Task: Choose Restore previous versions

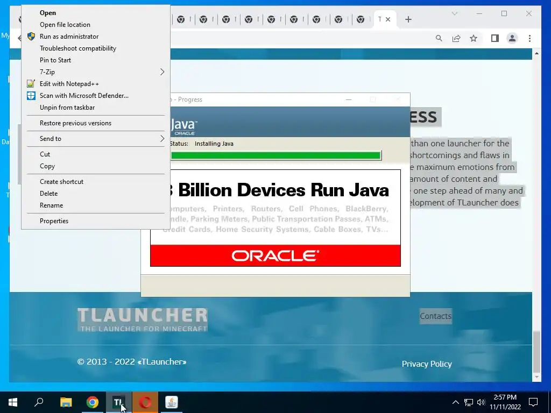Action: (x=75, y=123)
